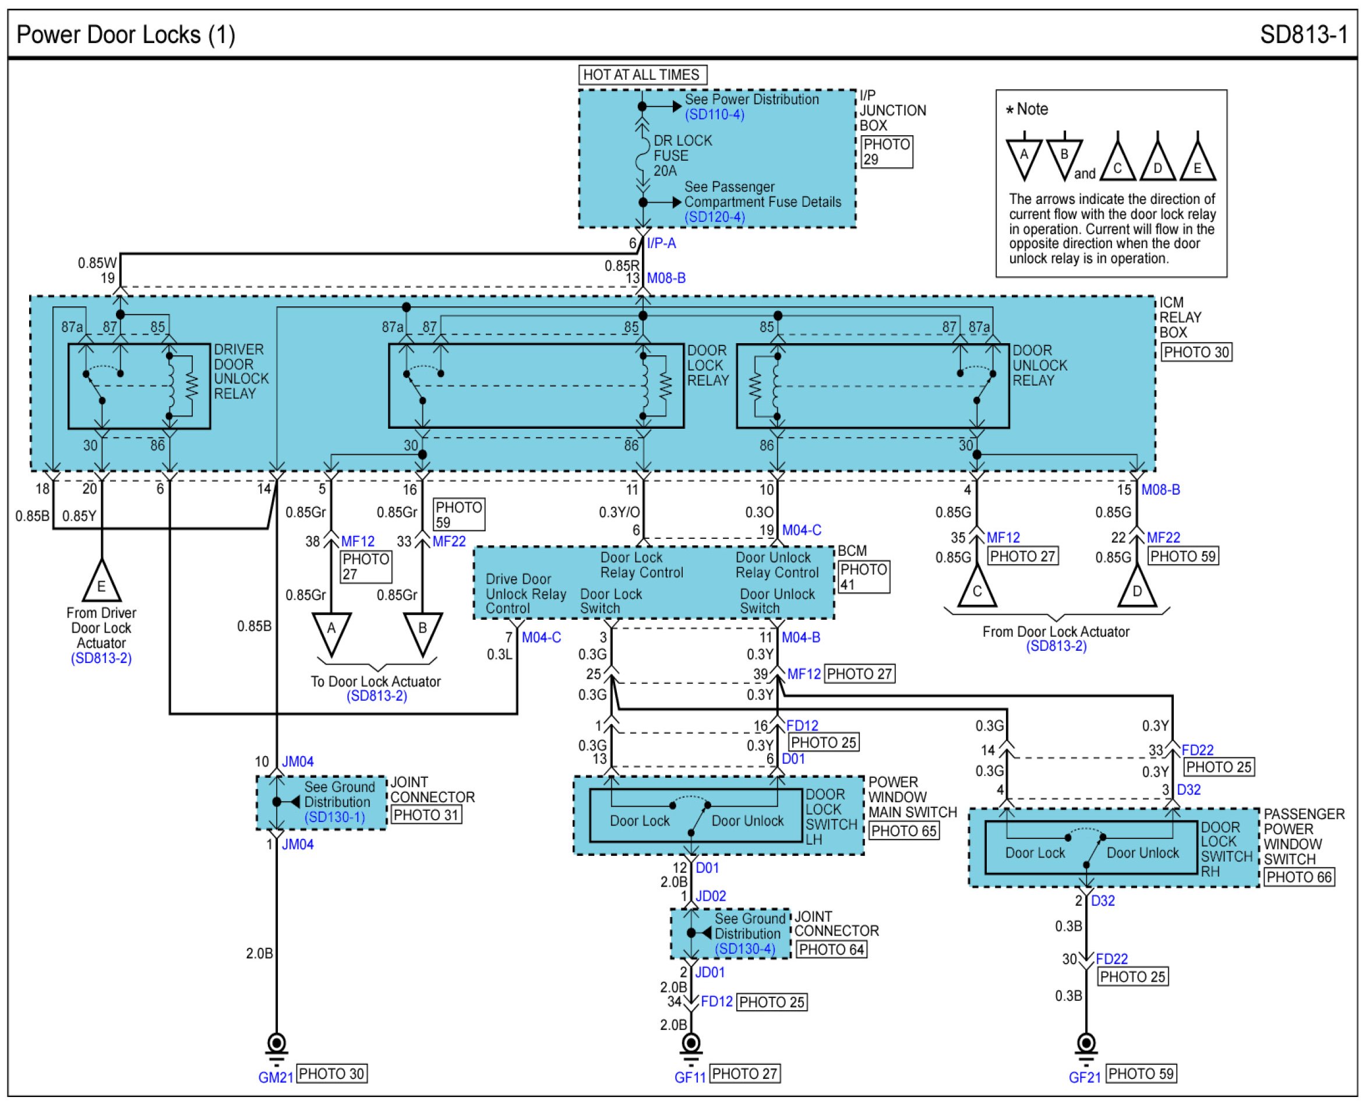Viewport: 1366px width, 1104px height.
Task: Click the SD110-4 power distribution link
Action: 714,114
